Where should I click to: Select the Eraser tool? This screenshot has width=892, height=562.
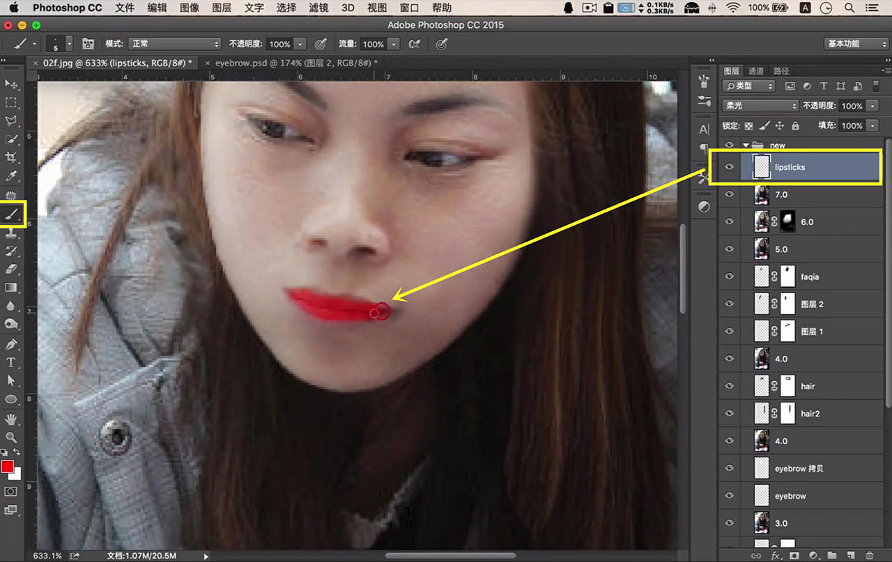point(12,269)
